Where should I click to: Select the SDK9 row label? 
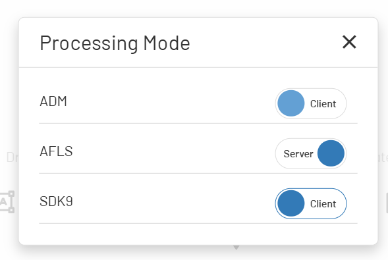point(56,201)
